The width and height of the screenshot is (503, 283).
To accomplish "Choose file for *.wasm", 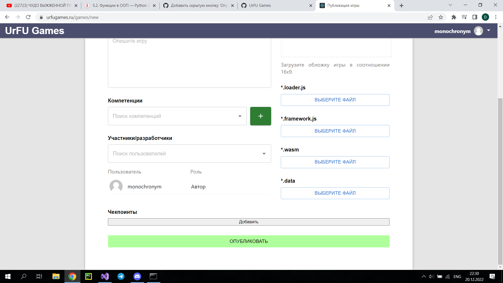I will coord(335,162).
